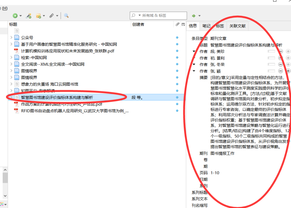Add author after 段, 美珍 with plus

(x=288, y=51)
